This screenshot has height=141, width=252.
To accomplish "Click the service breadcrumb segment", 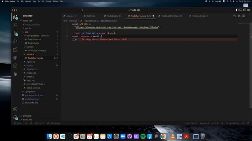I will [73, 21].
